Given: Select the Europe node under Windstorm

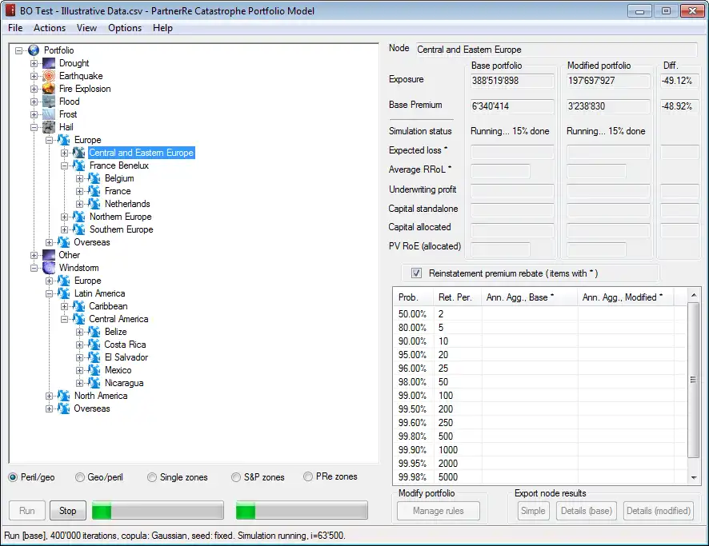Looking at the screenshot, I should (x=88, y=281).
